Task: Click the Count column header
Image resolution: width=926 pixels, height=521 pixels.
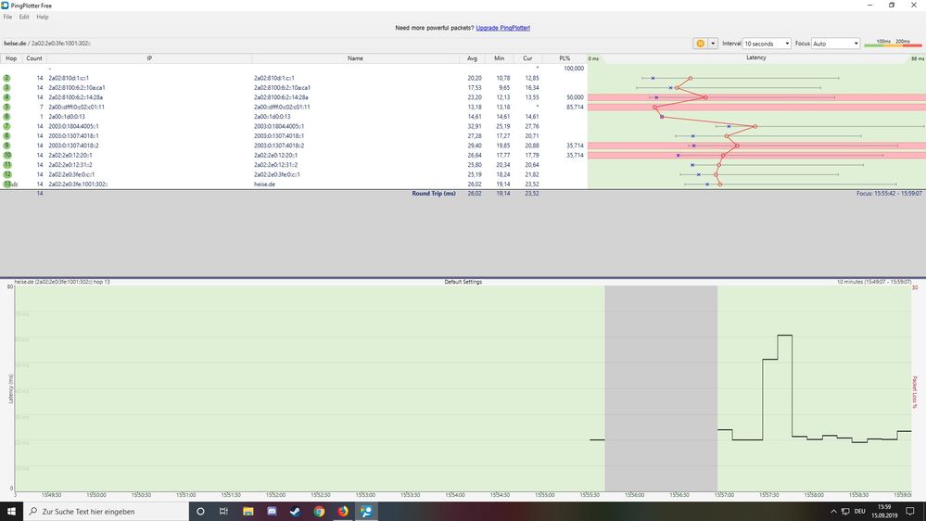Action: tap(34, 58)
